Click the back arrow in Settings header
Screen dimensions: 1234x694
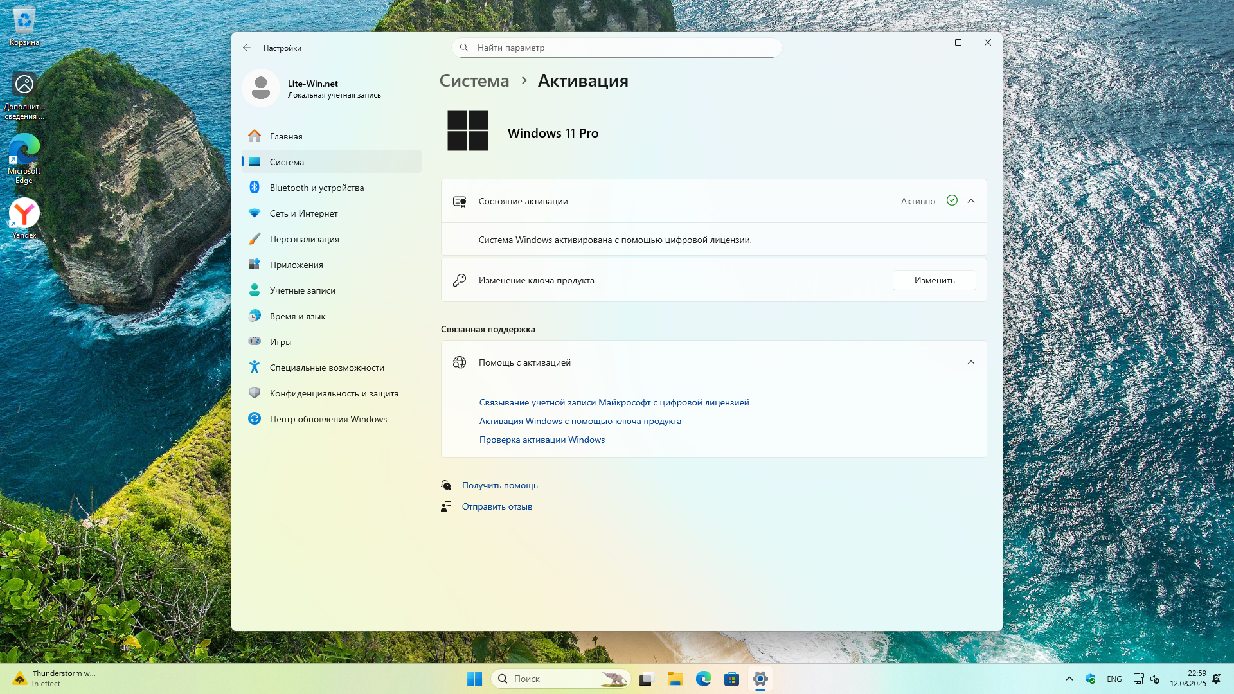pos(247,48)
